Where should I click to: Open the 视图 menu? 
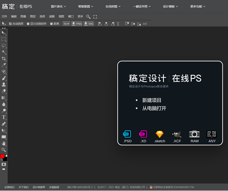pos(61,17)
